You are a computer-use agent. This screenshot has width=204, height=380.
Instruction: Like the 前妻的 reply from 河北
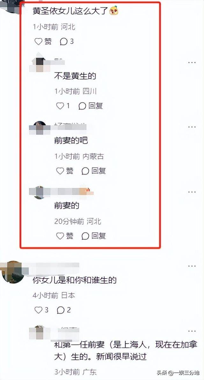(x=65, y=236)
